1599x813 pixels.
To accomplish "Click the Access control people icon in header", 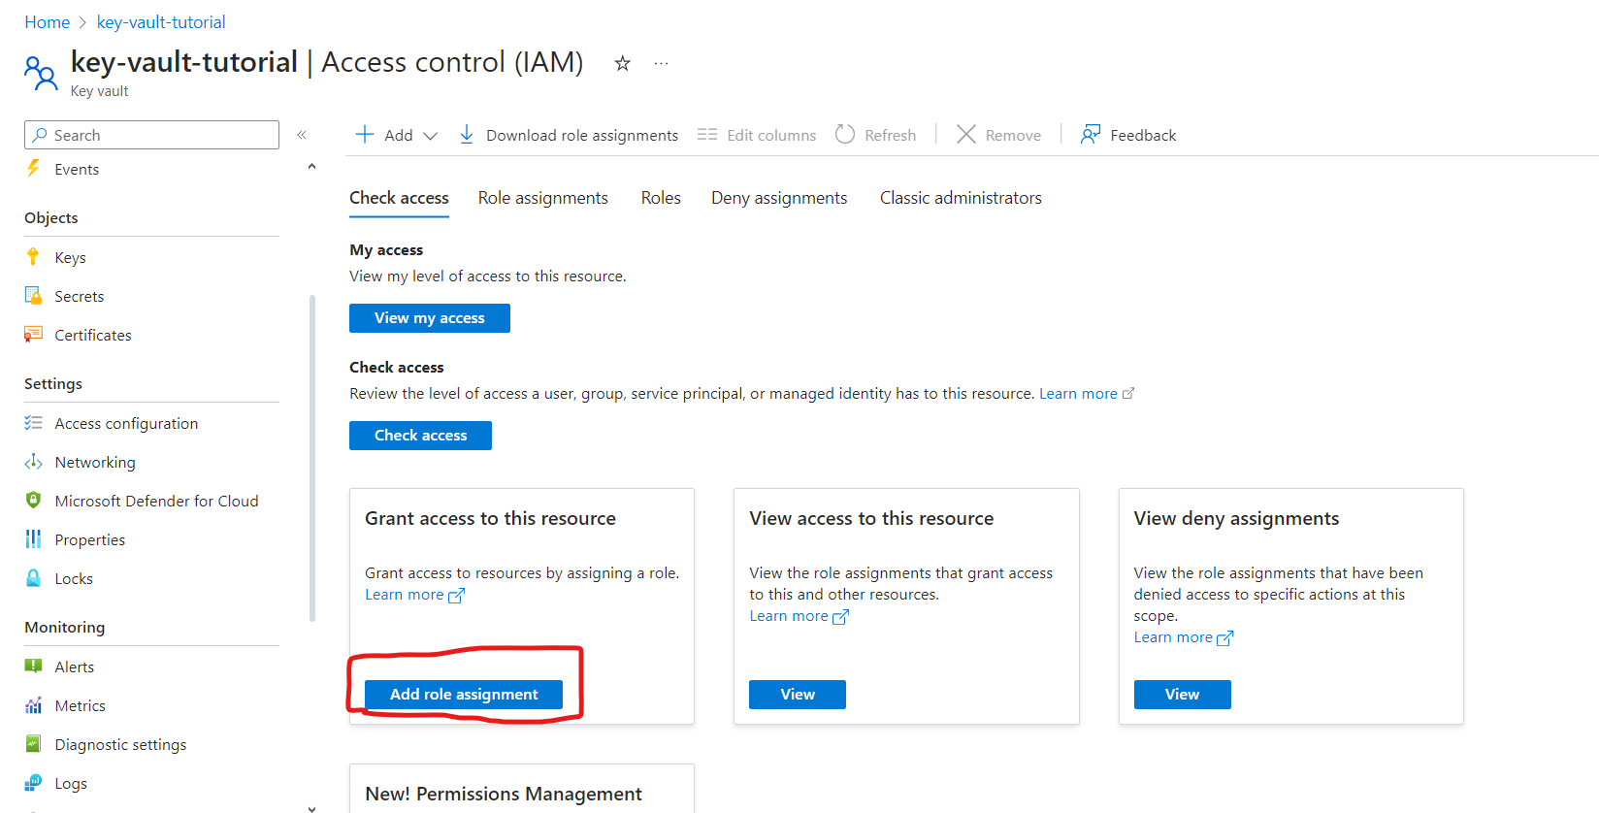I will [x=41, y=73].
